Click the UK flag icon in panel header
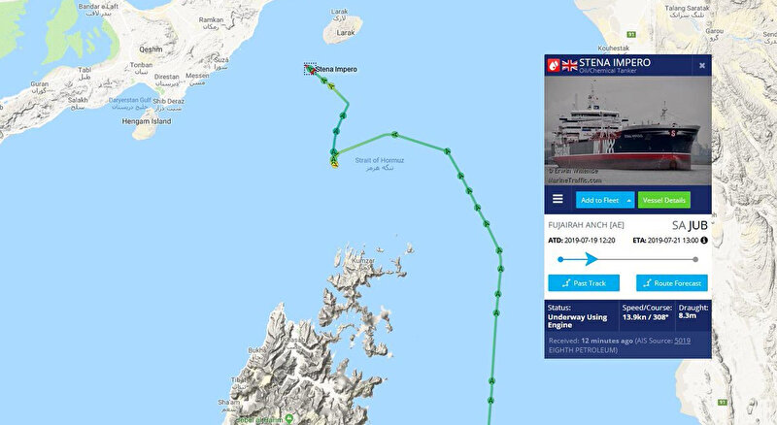This screenshot has height=425, width=777. (570, 65)
